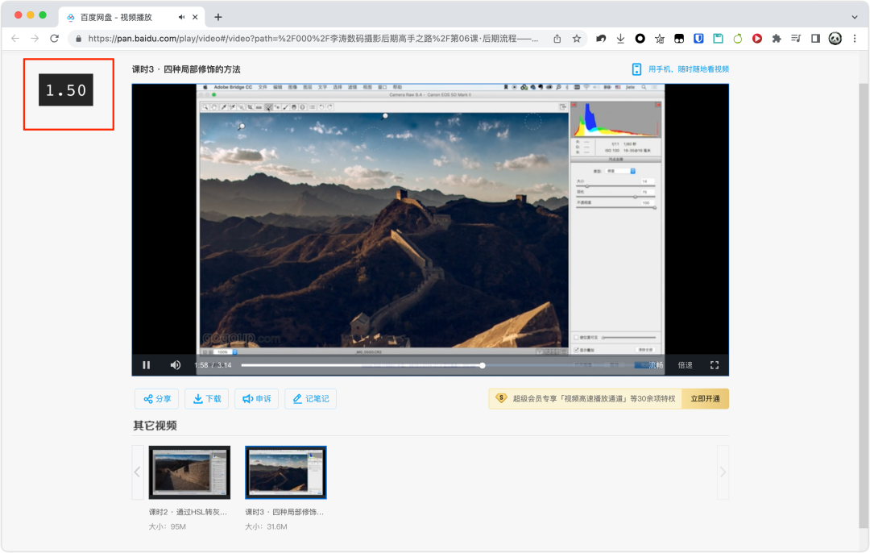Image resolution: width=870 pixels, height=553 pixels.
Task: Open the 倍速 playback speed menu
Action: pyautogui.click(x=686, y=365)
